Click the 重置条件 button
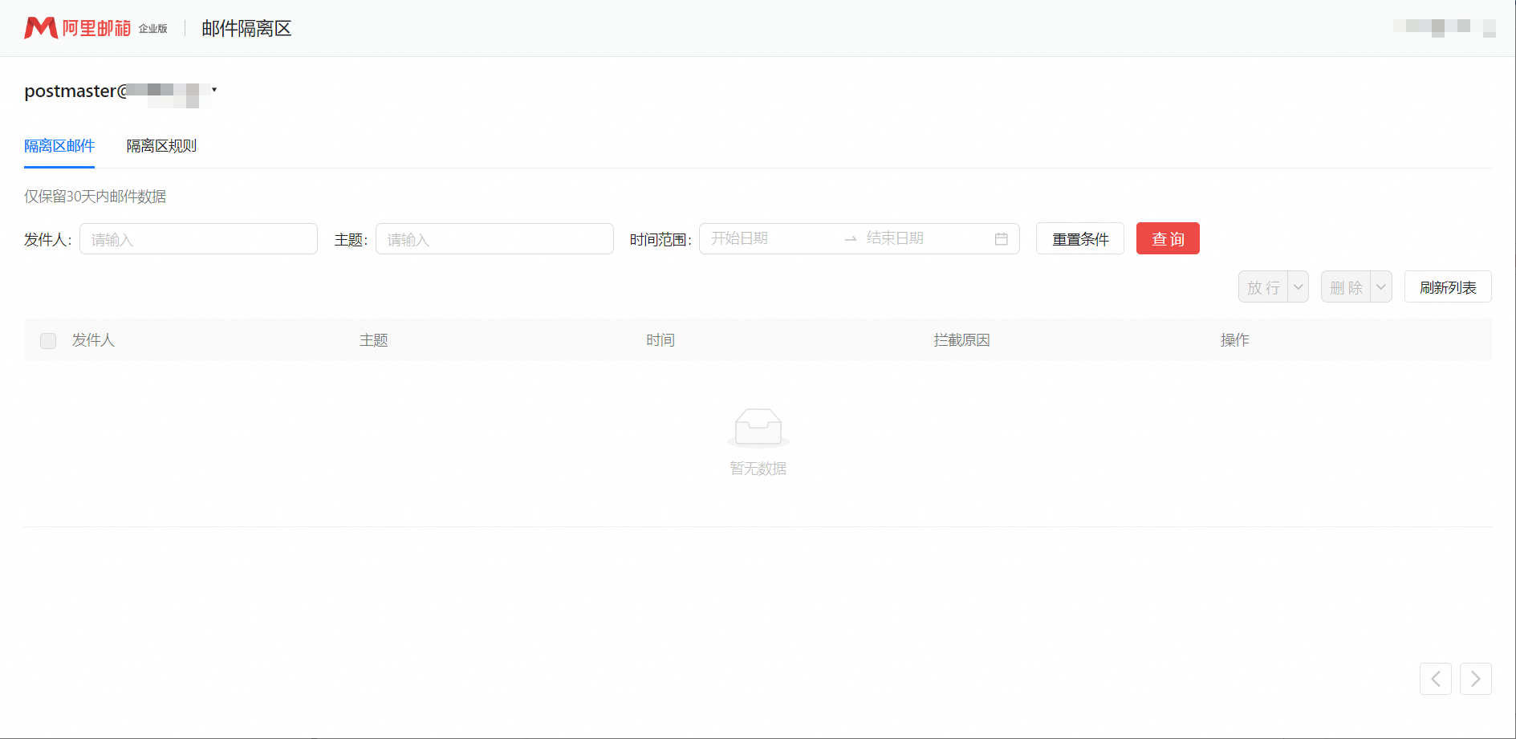Image resolution: width=1516 pixels, height=739 pixels. pyautogui.click(x=1079, y=239)
